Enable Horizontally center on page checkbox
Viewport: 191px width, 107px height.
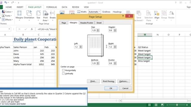point(63,70)
